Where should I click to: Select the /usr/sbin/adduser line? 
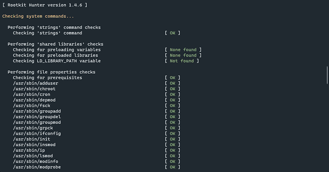pyautogui.click(x=36, y=83)
